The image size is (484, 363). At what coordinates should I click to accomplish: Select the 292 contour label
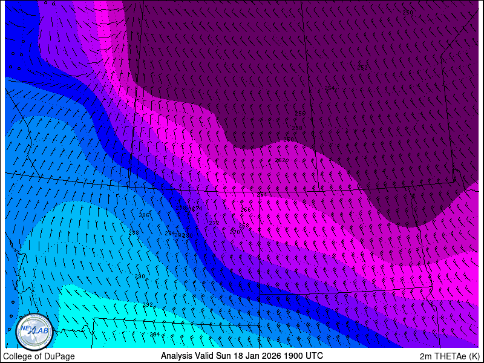pos(148,305)
